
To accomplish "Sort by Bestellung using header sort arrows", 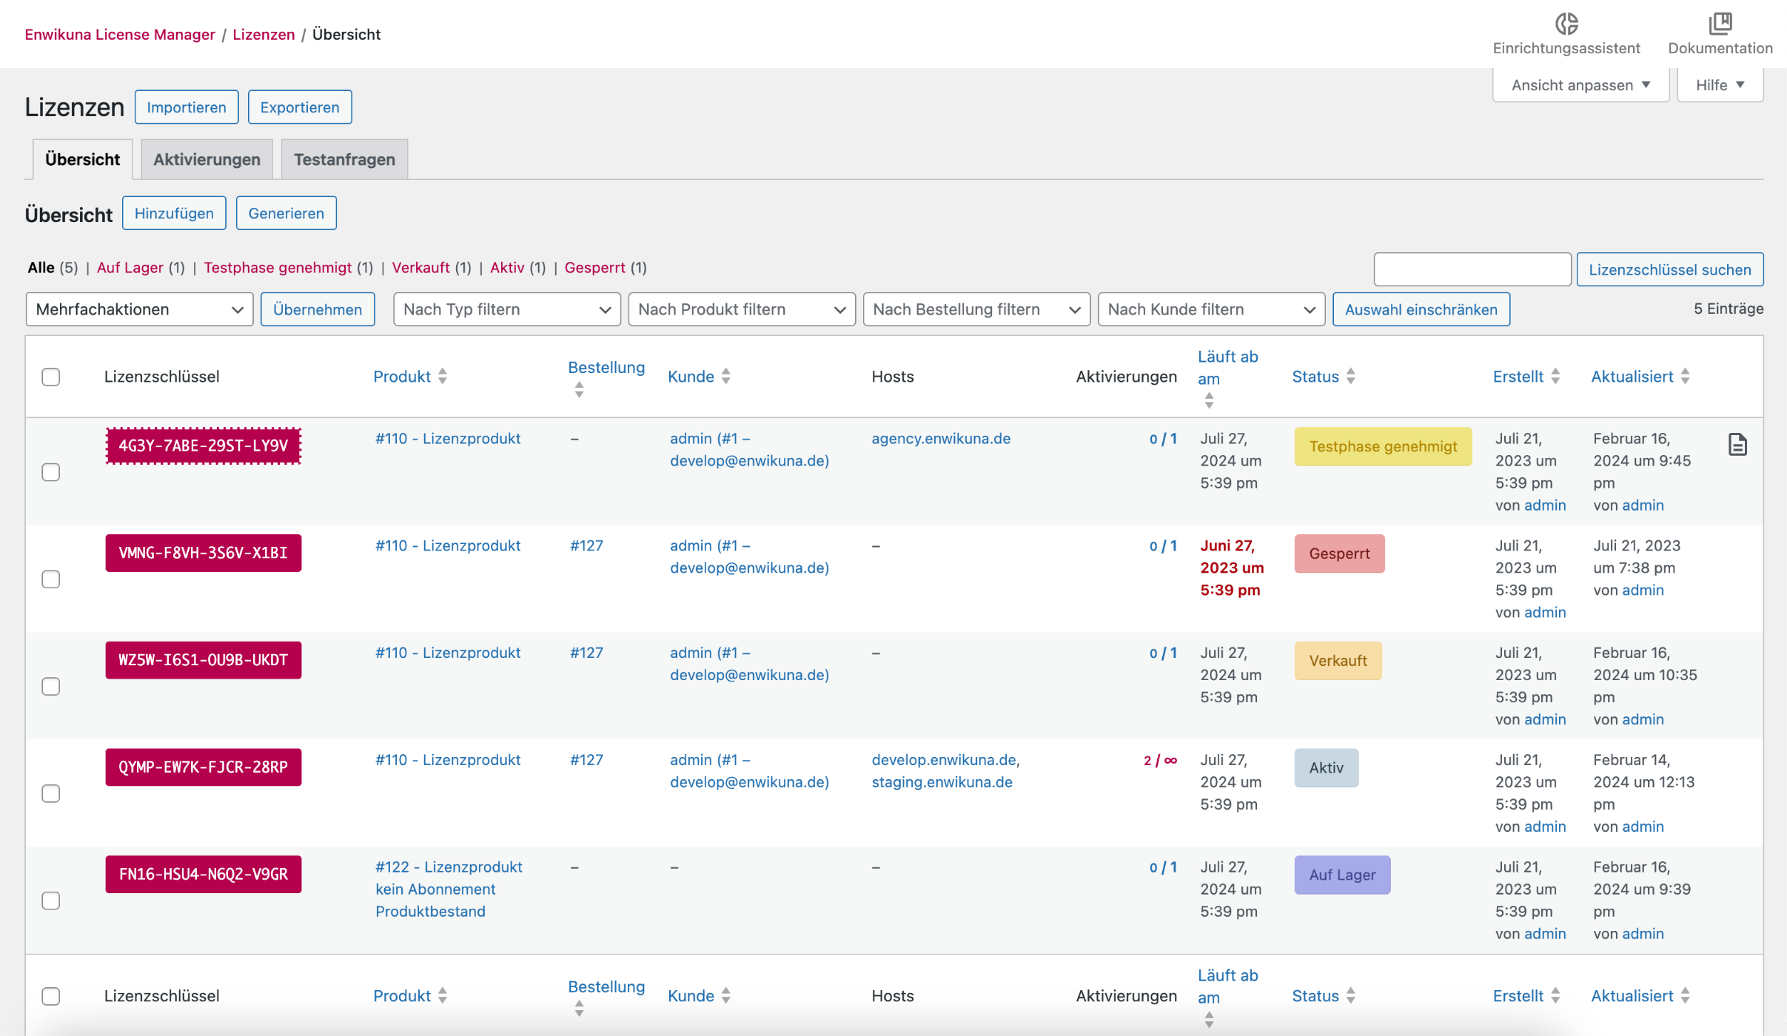I will tap(579, 390).
